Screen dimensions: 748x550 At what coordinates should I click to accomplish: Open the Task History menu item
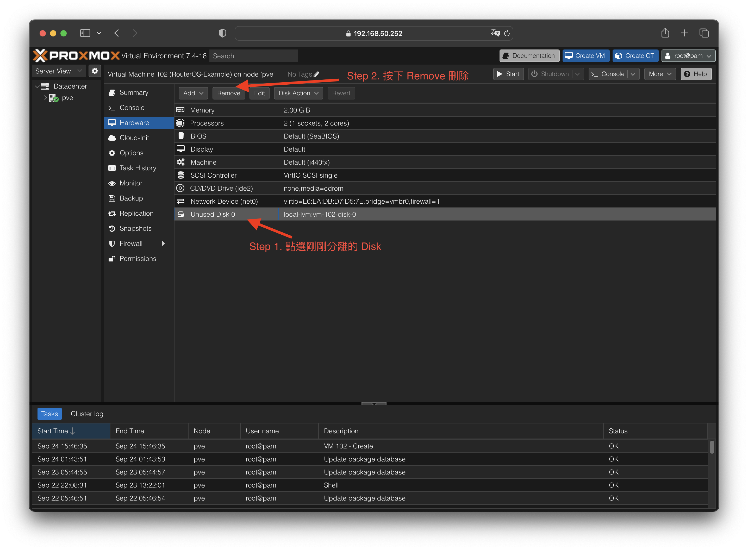point(138,168)
